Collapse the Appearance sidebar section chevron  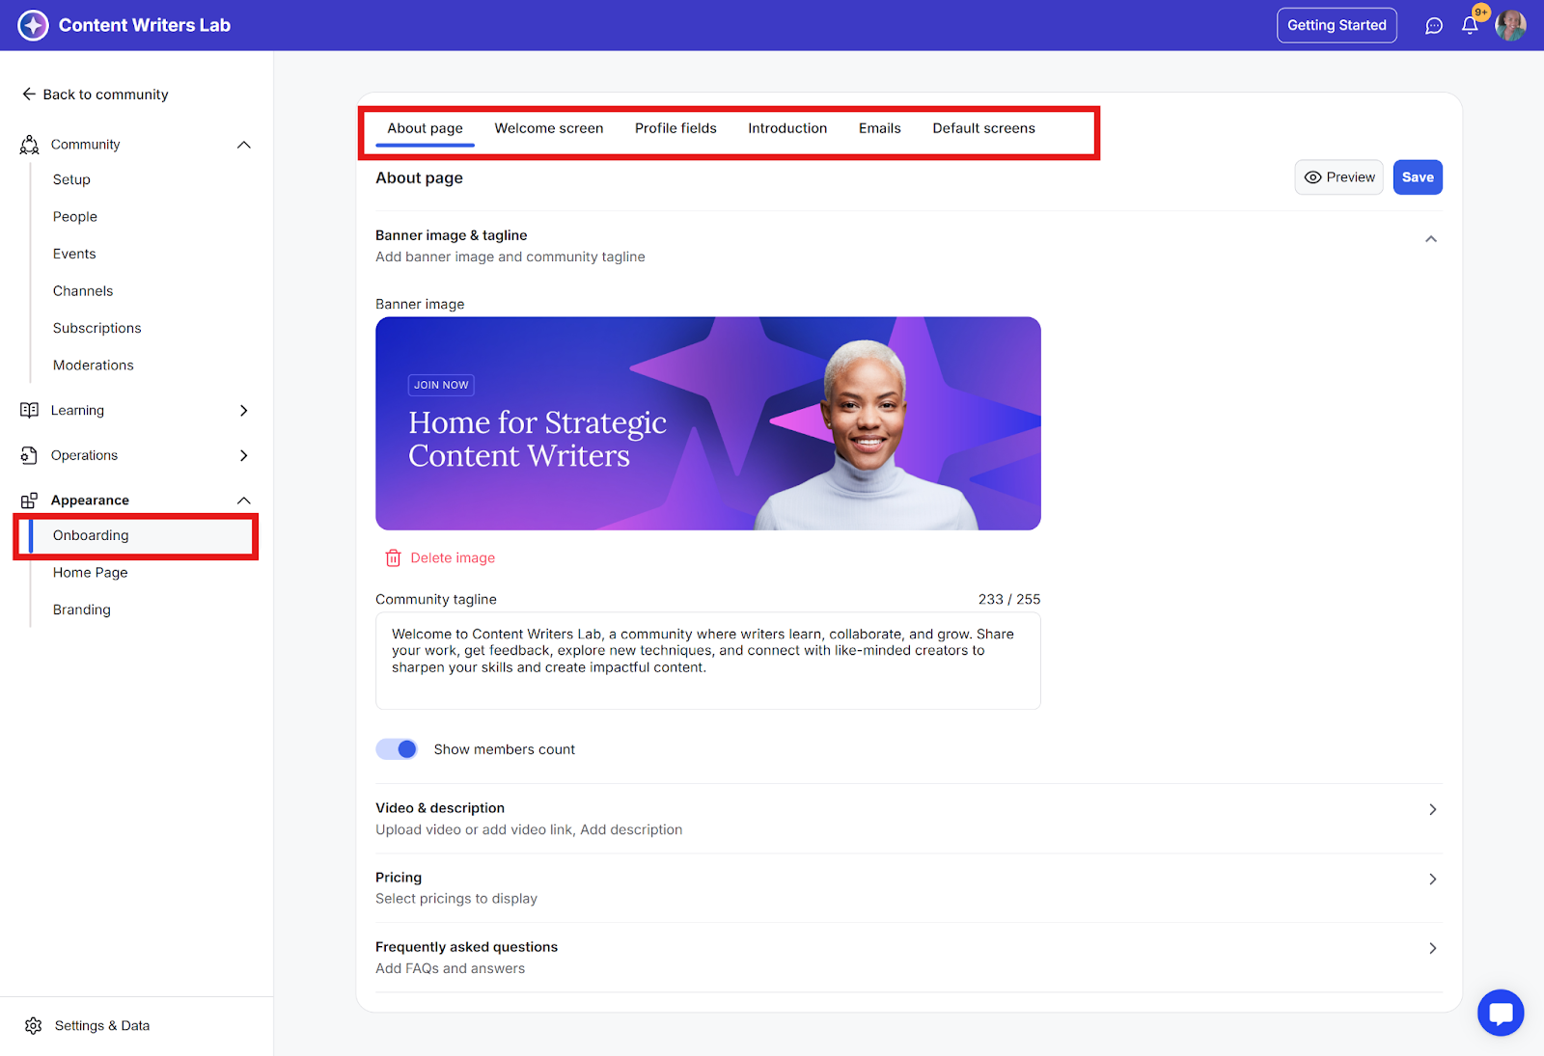pyautogui.click(x=244, y=501)
